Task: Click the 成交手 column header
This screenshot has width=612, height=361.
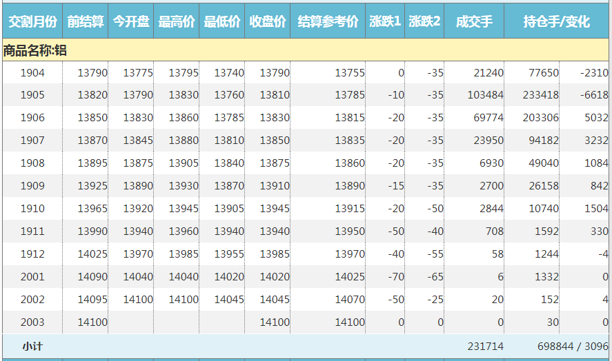Action: (x=474, y=21)
